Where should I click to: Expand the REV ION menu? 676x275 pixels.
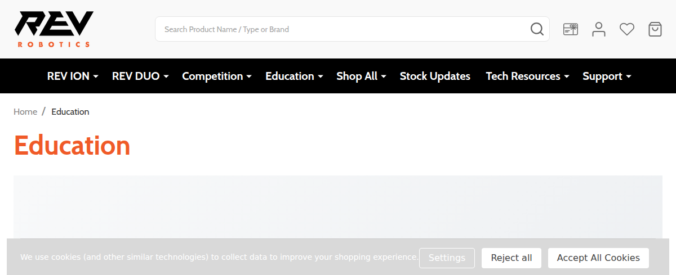pyautogui.click(x=73, y=76)
